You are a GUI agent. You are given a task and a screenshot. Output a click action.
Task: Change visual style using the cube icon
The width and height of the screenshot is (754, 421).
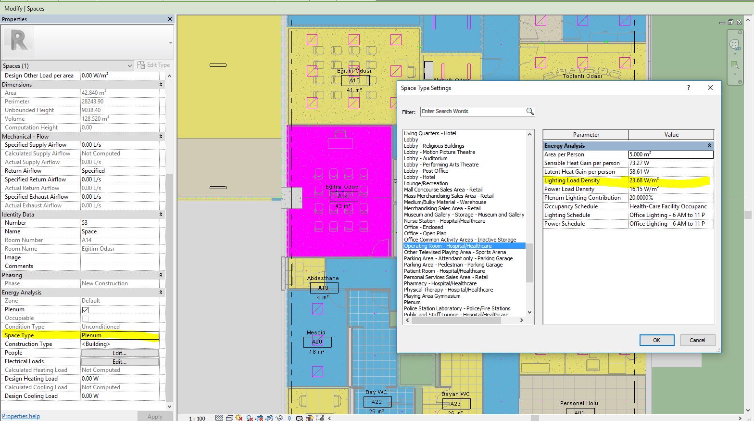pos(229,418)
